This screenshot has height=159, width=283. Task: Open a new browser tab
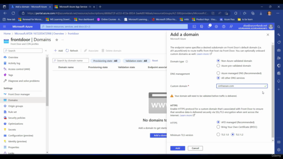click(100, 7)
